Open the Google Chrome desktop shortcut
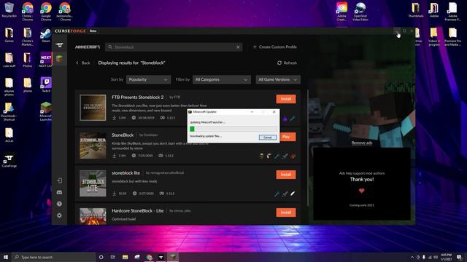467x262 pixels. 46,12
